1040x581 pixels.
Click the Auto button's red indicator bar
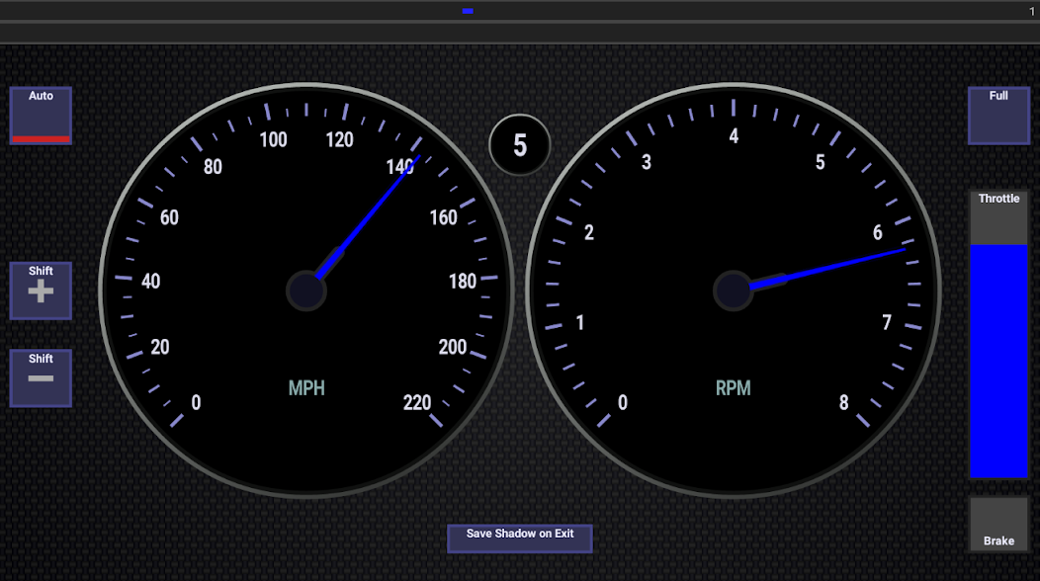40,138
